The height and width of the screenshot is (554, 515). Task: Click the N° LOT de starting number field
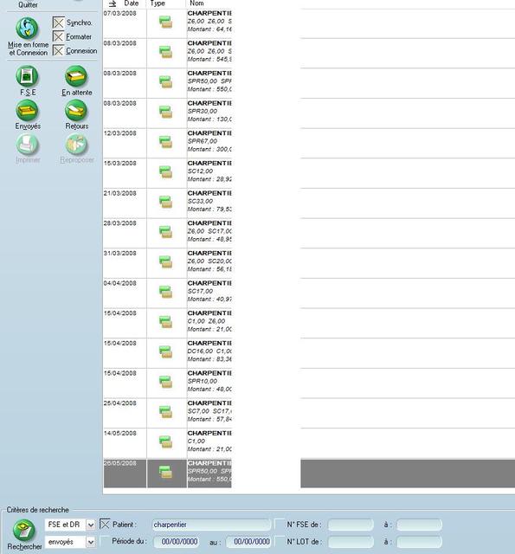351,542
